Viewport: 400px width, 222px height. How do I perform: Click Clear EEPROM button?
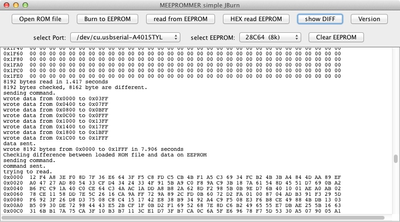(336, 37)
